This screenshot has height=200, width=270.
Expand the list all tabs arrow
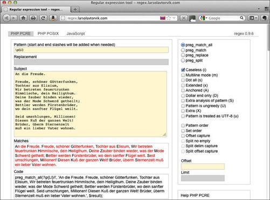coord(259,9)
